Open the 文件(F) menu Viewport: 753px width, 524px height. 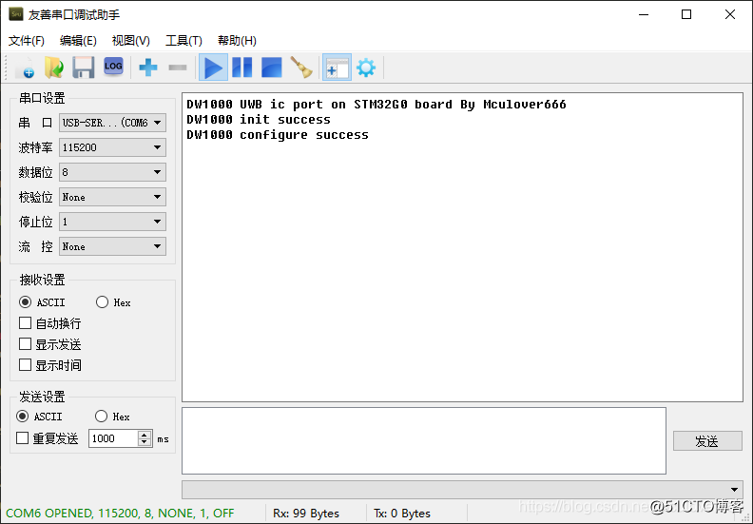click(27, 41)
